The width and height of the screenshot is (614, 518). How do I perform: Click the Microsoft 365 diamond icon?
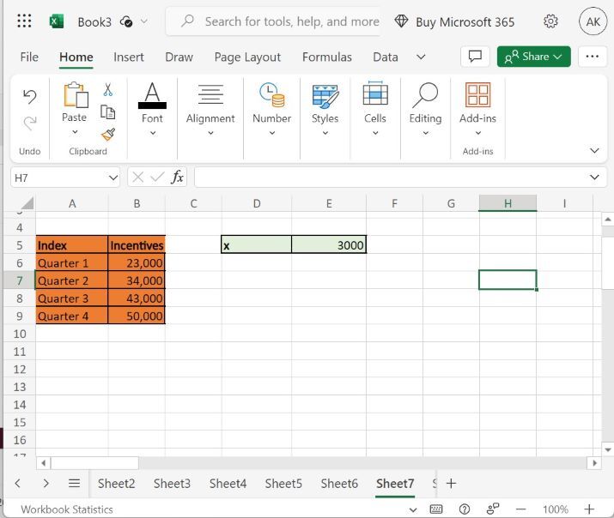pos(401,21)
